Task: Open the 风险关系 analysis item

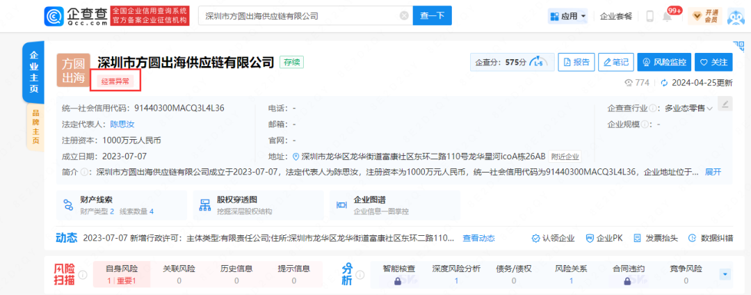Action: (571, 275)
